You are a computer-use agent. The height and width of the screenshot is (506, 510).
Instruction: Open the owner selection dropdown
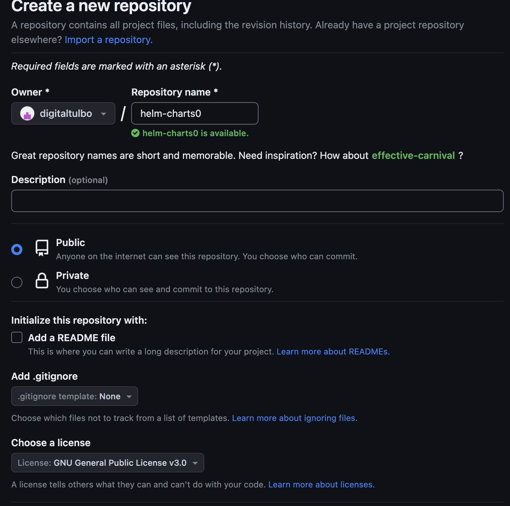pos(63,113)
